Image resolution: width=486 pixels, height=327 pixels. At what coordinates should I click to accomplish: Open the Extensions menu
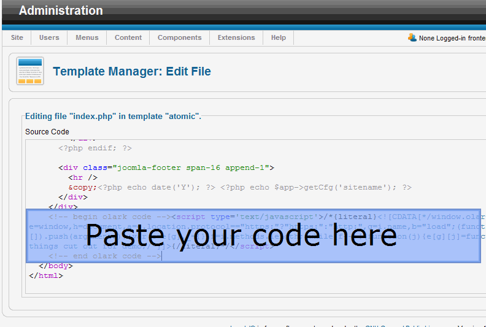tap(236, 37)
